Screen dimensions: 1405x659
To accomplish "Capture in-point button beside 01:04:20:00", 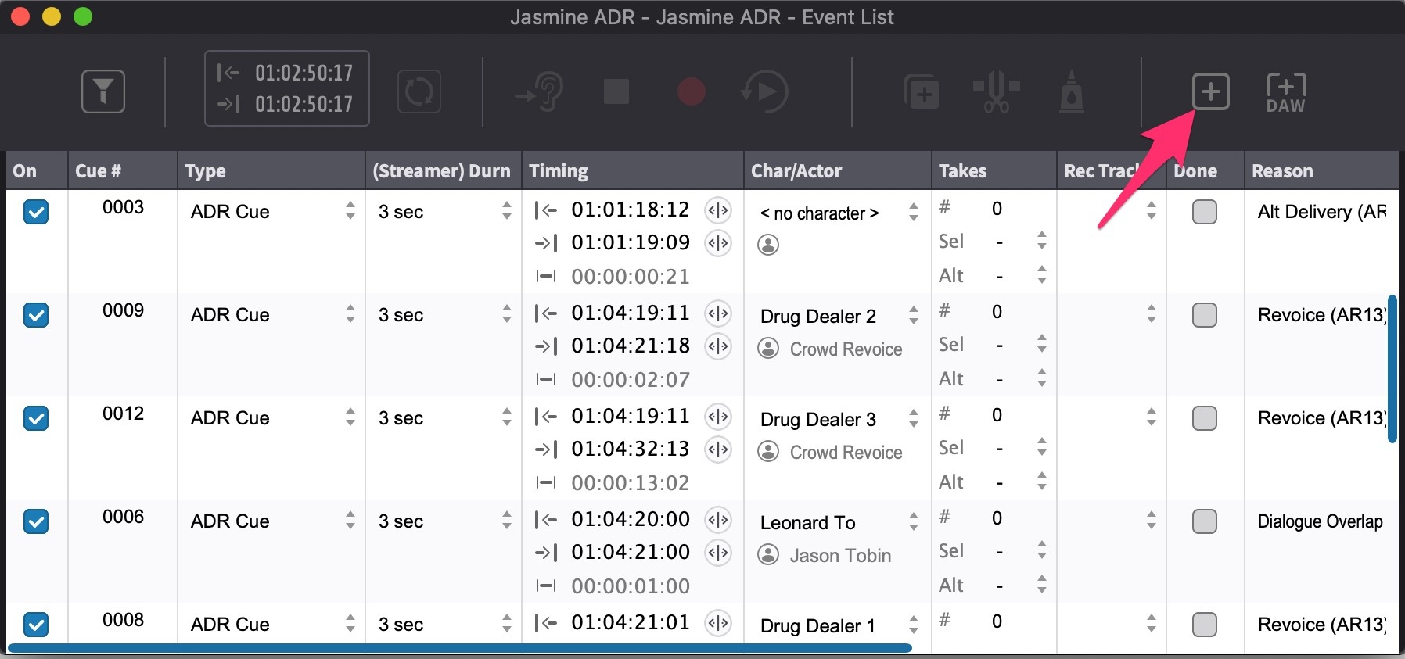I will pos(718,520).
